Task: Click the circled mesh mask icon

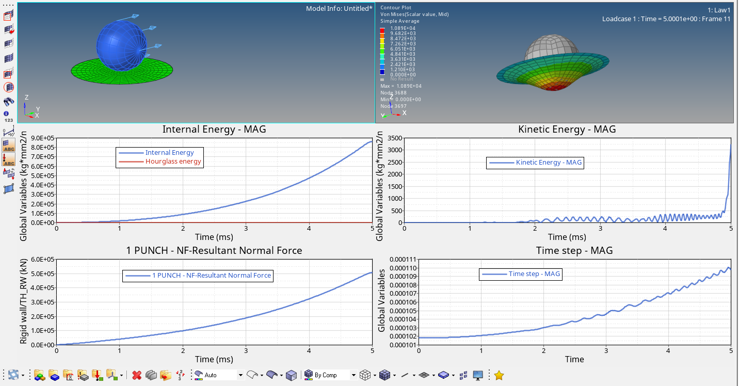Action: coord(9,87)
